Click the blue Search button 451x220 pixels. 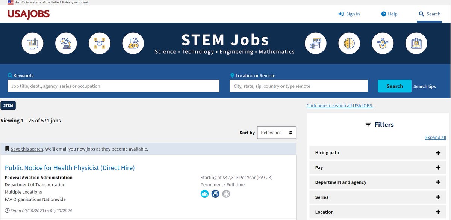coord(395,86)
